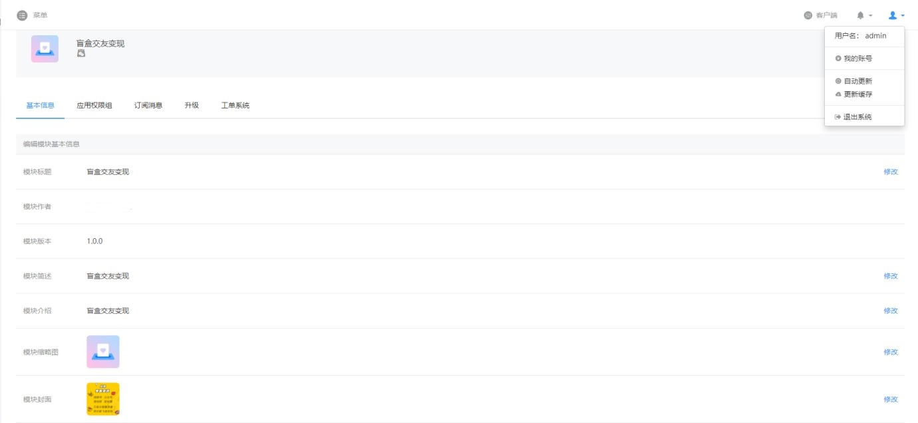Toggle the user avatar dropdown
The image size is (918, 423).
[897, 15]
